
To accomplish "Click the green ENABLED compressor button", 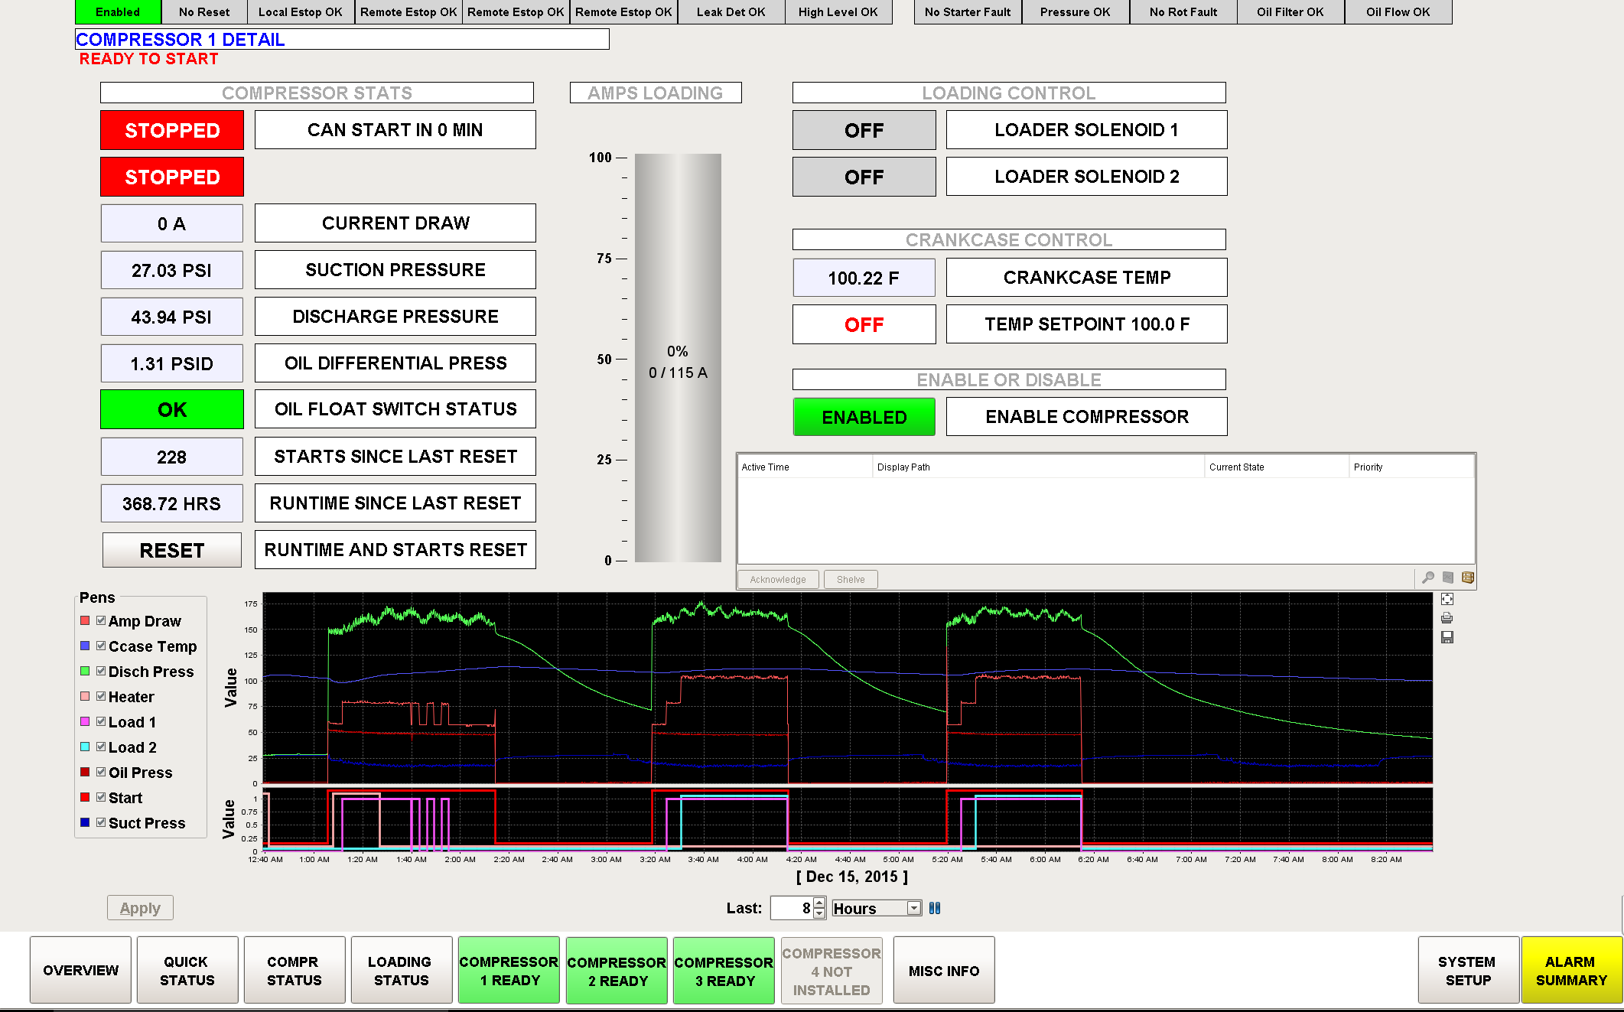I will [864, 417].
